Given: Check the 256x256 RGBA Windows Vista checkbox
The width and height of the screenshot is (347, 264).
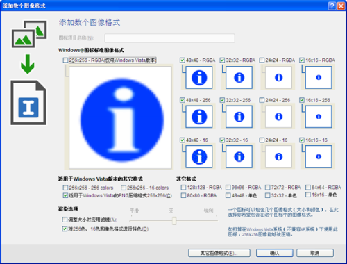Looking at the screenshot, I should [65, 60].
